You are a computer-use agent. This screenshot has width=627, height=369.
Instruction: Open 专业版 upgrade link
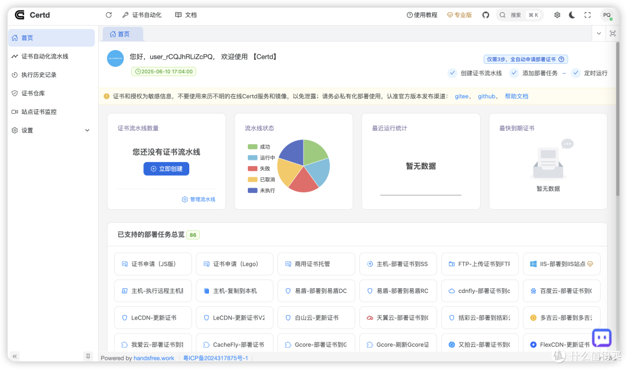(x=459, y=15)
